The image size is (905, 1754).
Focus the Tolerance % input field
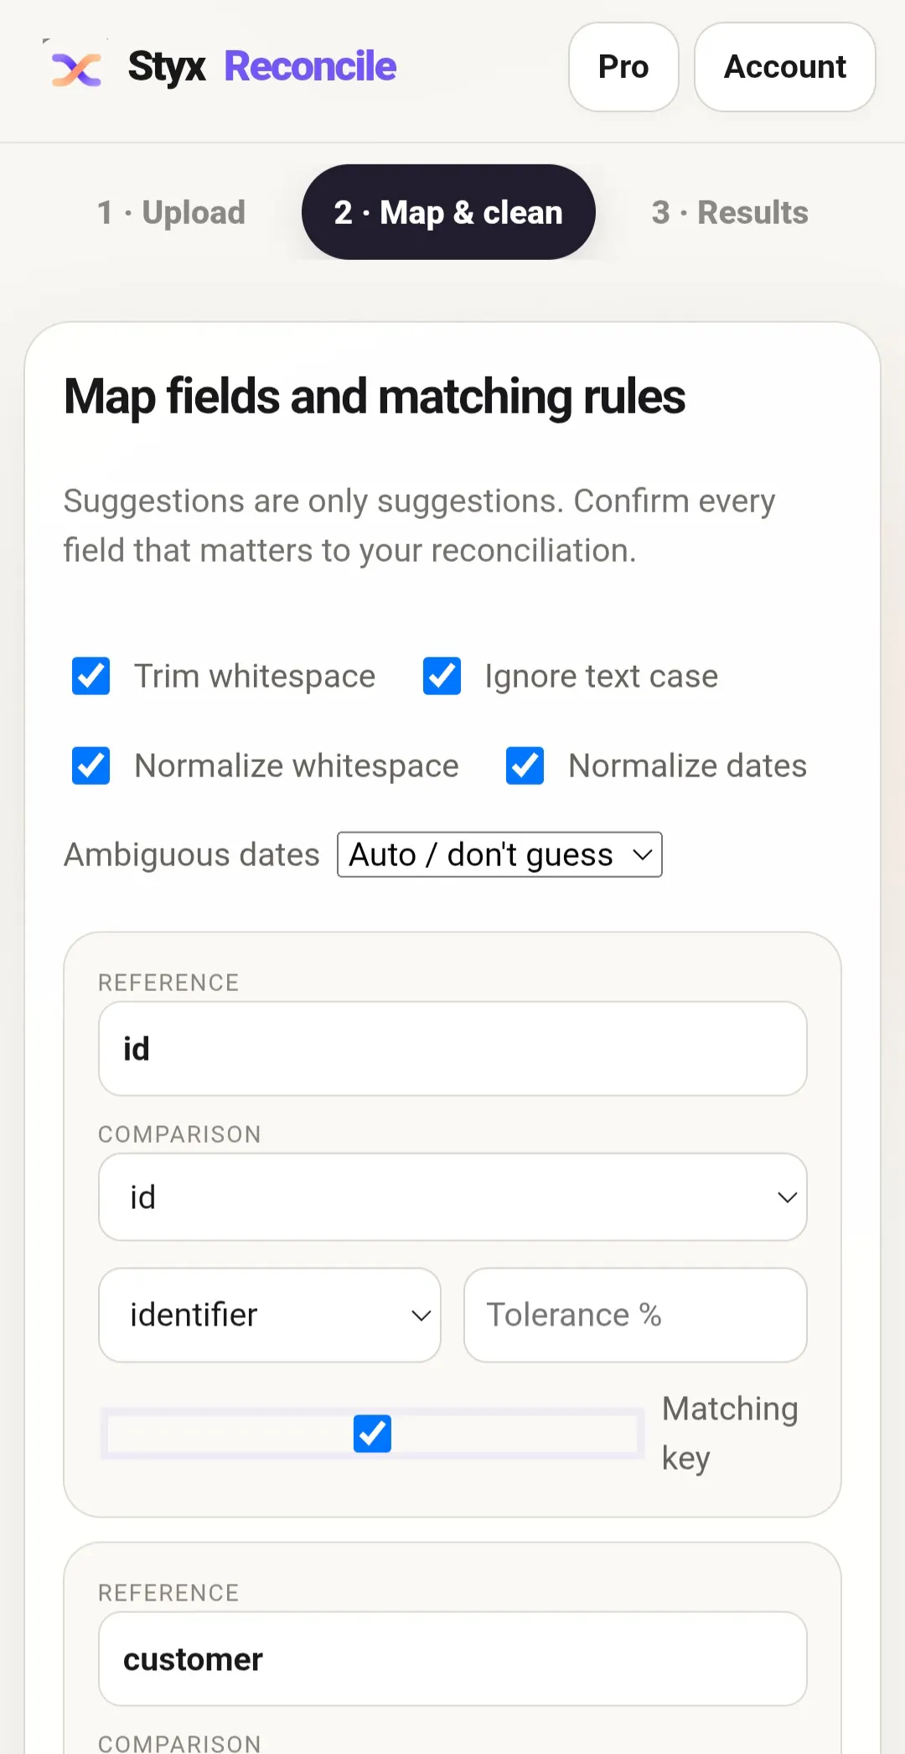click(635, 1315)
